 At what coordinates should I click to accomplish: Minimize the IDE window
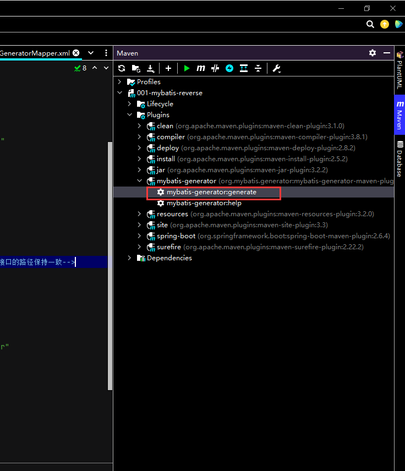(341, 8)
